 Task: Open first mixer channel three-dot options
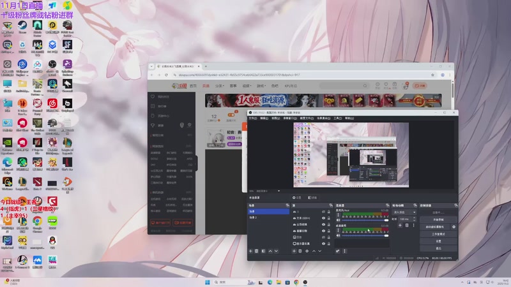click(x=338, y=215)
